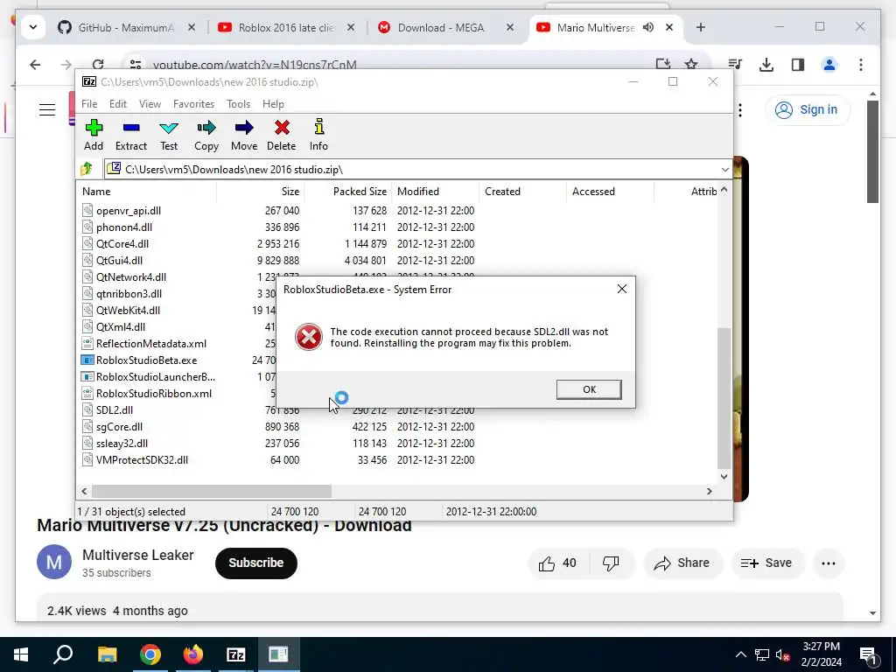
Task: Open the Chrome three-dot menu
Action: tap(861, 65)
